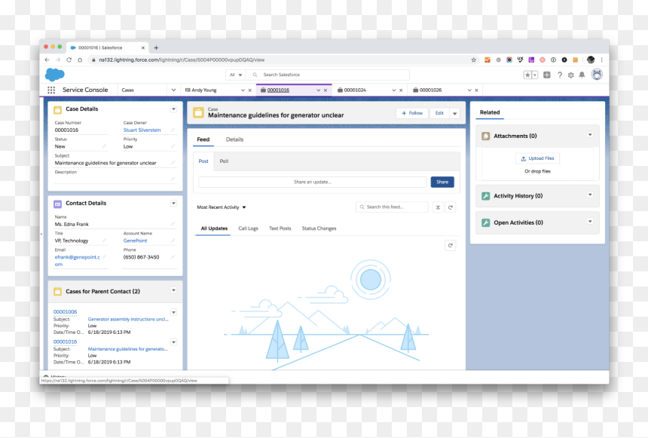
Task: Click the Upload Files button
Action: tap(537, 158)
